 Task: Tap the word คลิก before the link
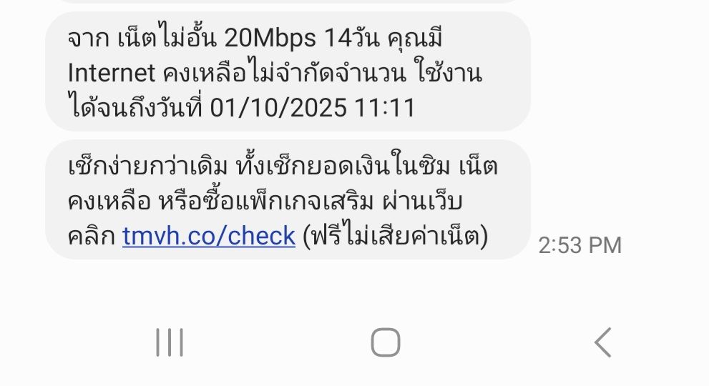(x=92, y=235)
